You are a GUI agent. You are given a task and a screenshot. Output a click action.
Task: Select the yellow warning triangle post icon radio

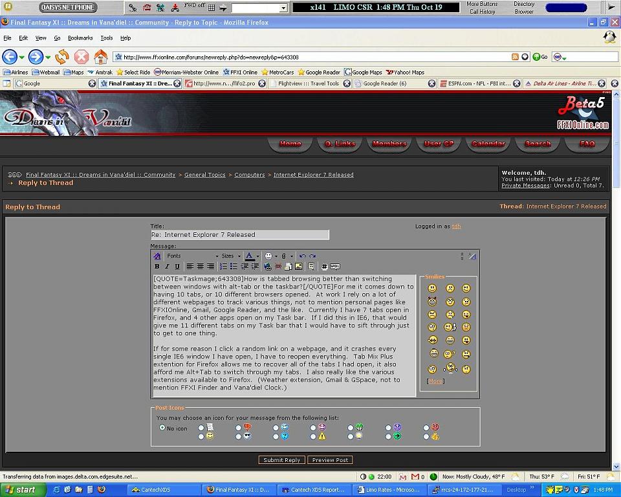click(x=313, y=436)
